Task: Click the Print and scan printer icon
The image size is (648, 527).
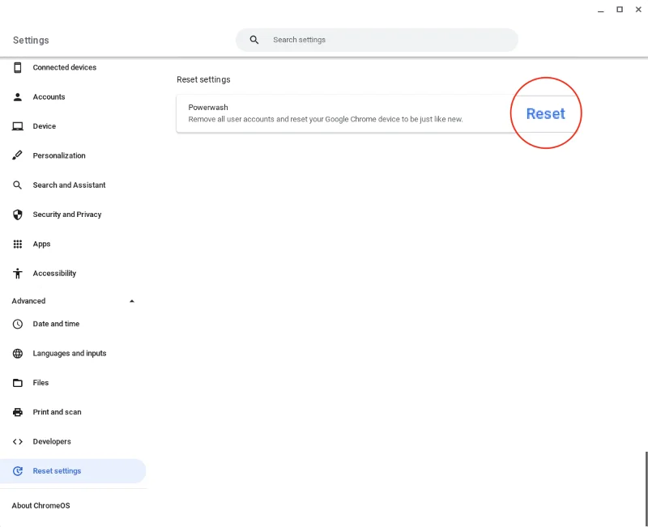Action: 17,412
